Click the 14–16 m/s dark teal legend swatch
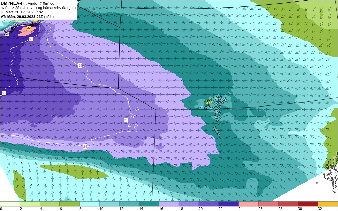Image resolution: width=338 pixels, height=211 pixels. point(149,204)
